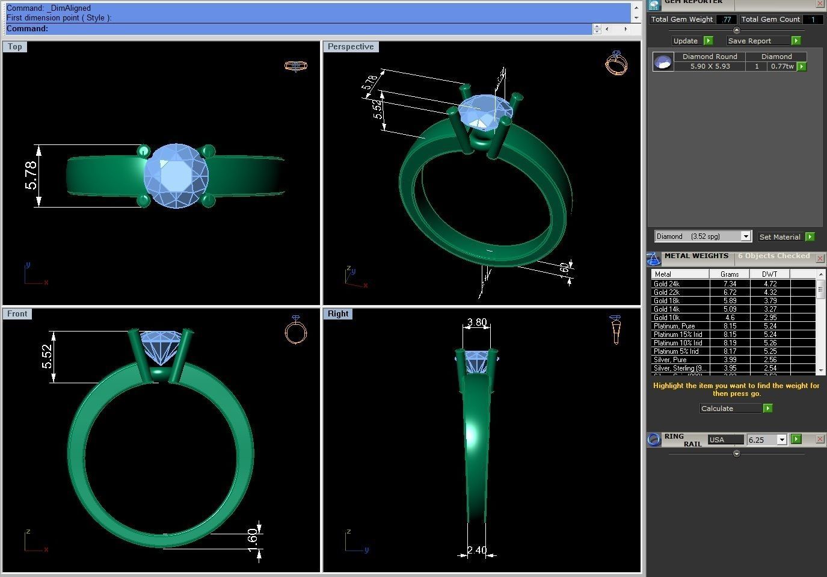Select the Platinum 15% Irid row
Screen dimensions: 827x577
pyautogui.click(x=733, y=335)
